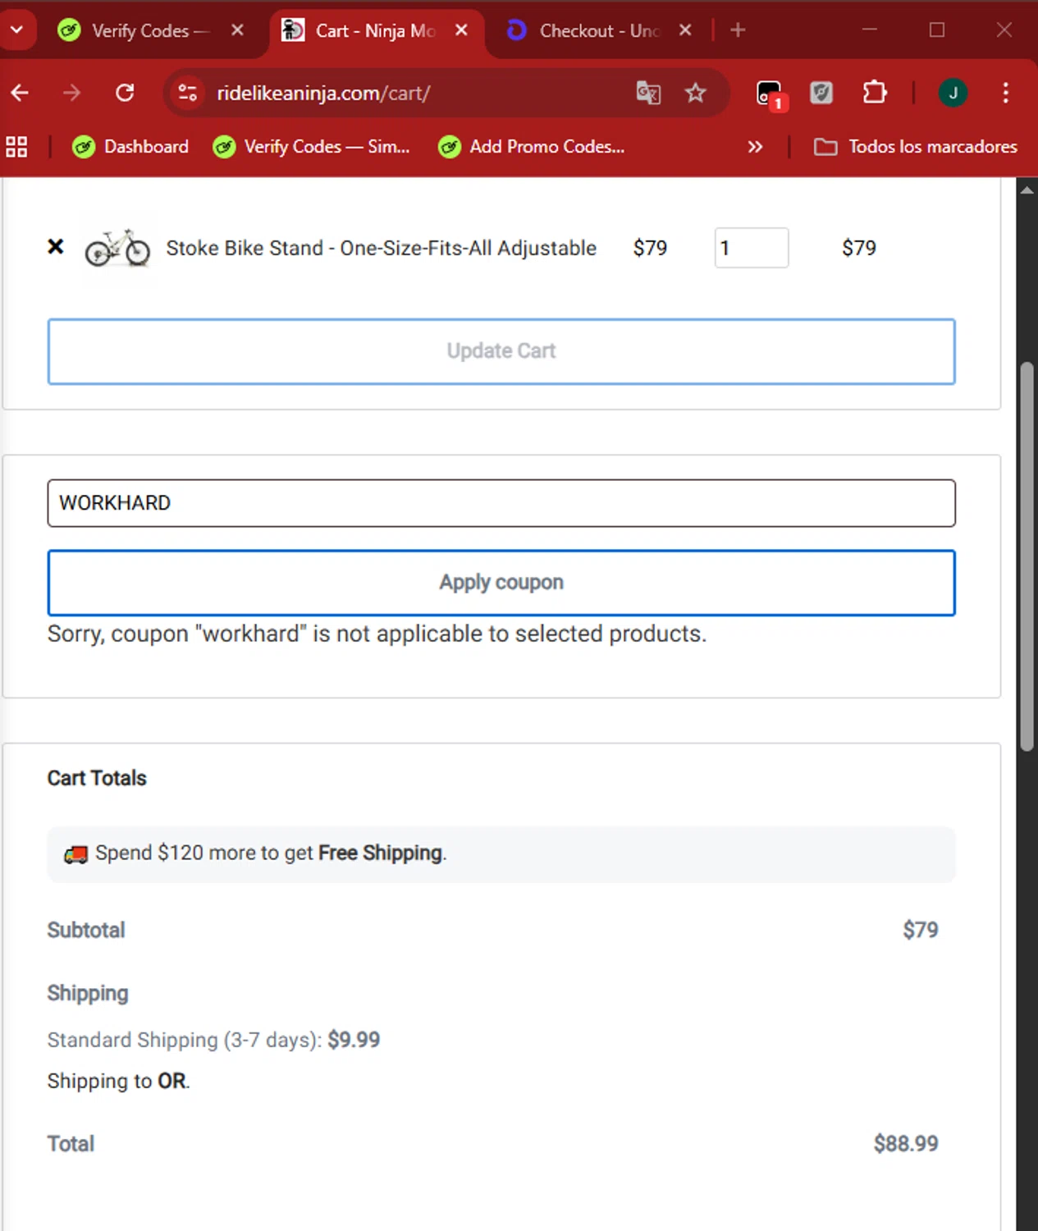The image size is (1038, 1231).
Task: Open the Chrome three-dot menu
Action: point(1005,93)
